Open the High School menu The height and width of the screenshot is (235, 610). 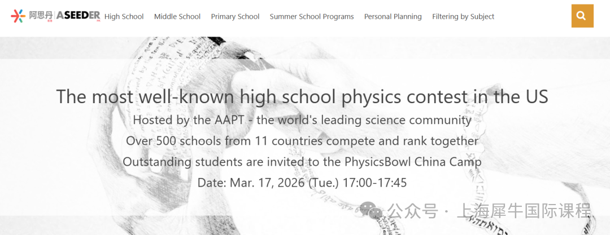pos(124,17)
